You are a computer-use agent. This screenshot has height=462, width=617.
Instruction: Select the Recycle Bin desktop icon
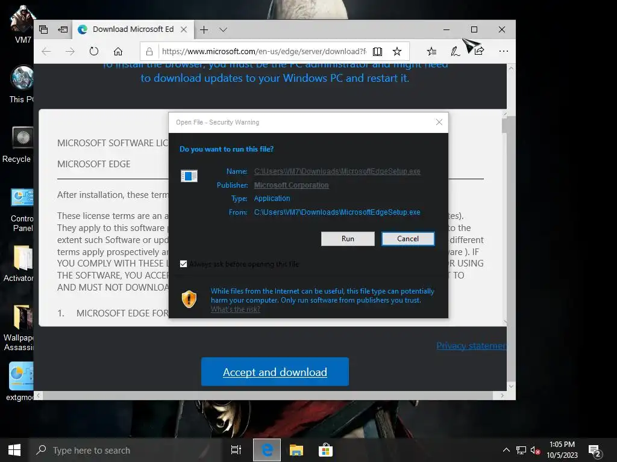click(x=19, y=144)
